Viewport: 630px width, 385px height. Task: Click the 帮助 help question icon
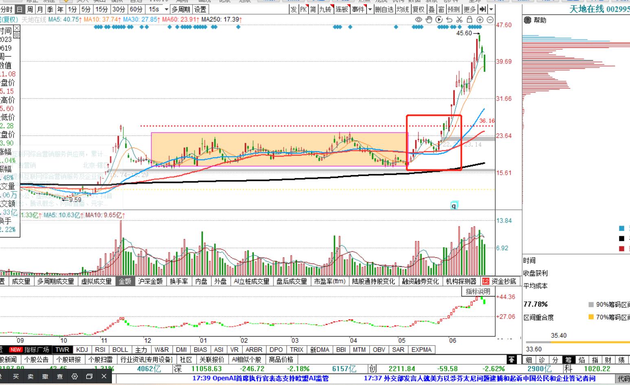(x=528, y=20)
